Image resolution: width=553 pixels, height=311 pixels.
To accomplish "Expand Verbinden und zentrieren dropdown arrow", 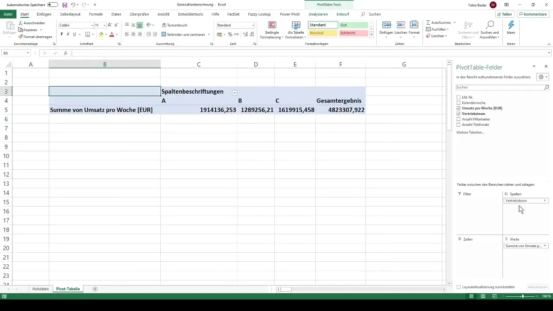I will pos(209,34).
